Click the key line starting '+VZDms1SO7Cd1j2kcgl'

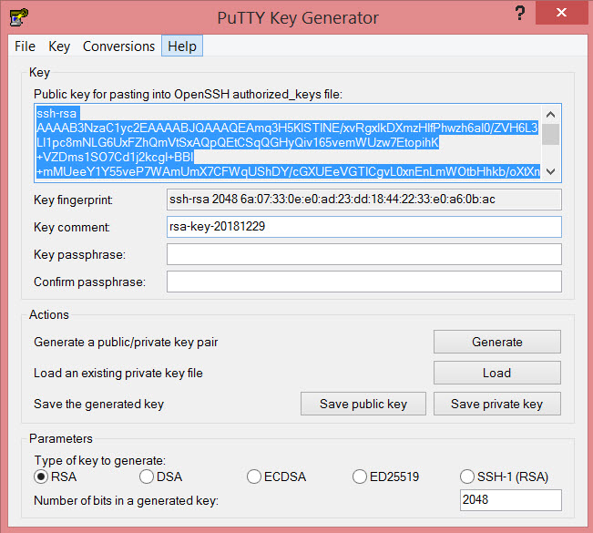(x=116, y=157)
